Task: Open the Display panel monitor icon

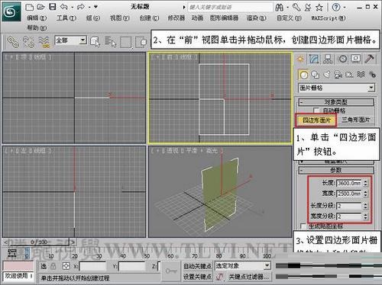Action: 356,59
